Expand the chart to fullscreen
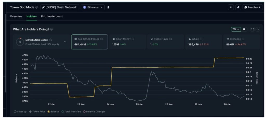The height and width of the screenshot is (120, 266). pos(252,29)
